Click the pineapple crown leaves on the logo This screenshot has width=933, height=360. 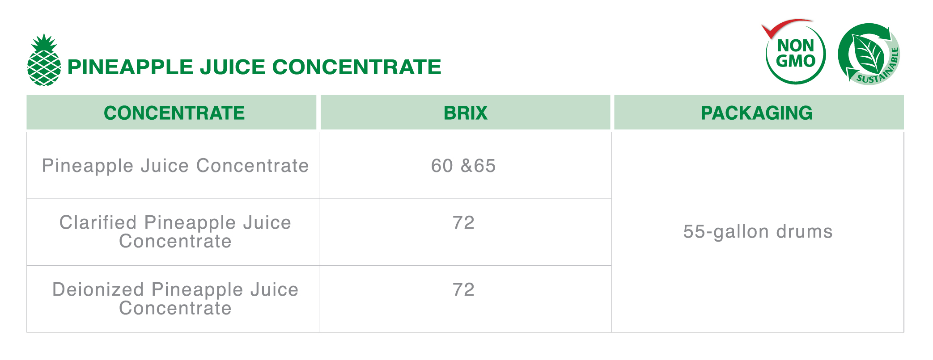tap(44, 42)
